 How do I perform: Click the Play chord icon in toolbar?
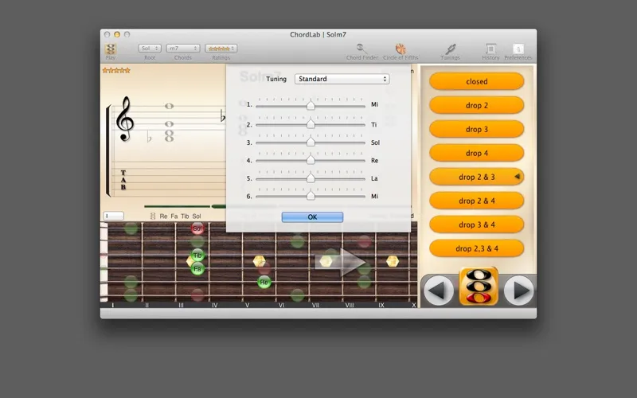click(111, 49)
